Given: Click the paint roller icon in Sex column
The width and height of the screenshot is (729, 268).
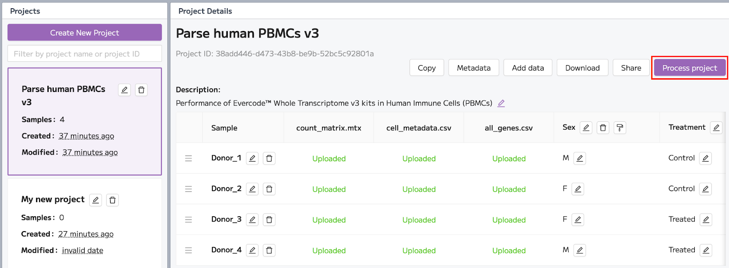Looking at the screenshot, I should coord(620,128).
